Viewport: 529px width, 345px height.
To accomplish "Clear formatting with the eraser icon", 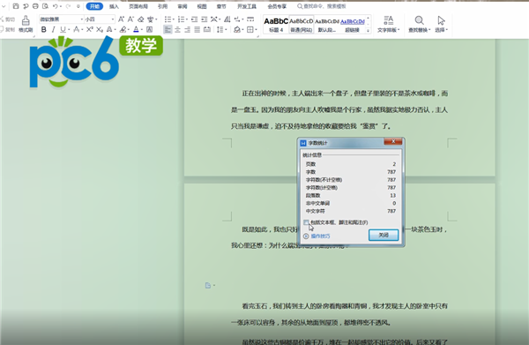I will point(141,19).
